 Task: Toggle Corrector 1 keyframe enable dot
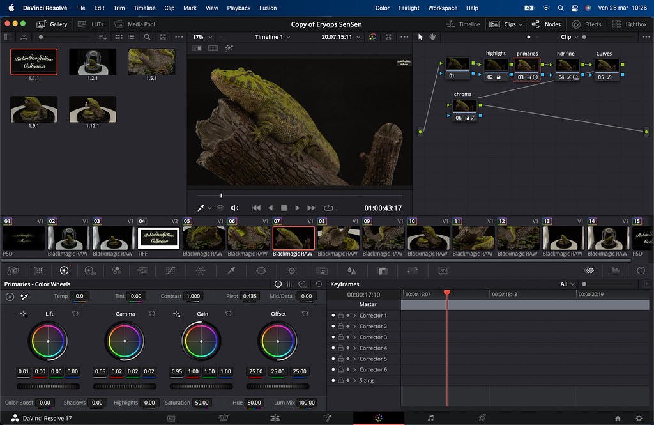point(333,316)
